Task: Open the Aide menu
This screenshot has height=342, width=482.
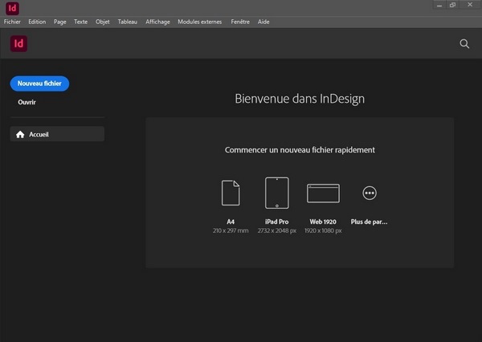Action: (263, 22)
